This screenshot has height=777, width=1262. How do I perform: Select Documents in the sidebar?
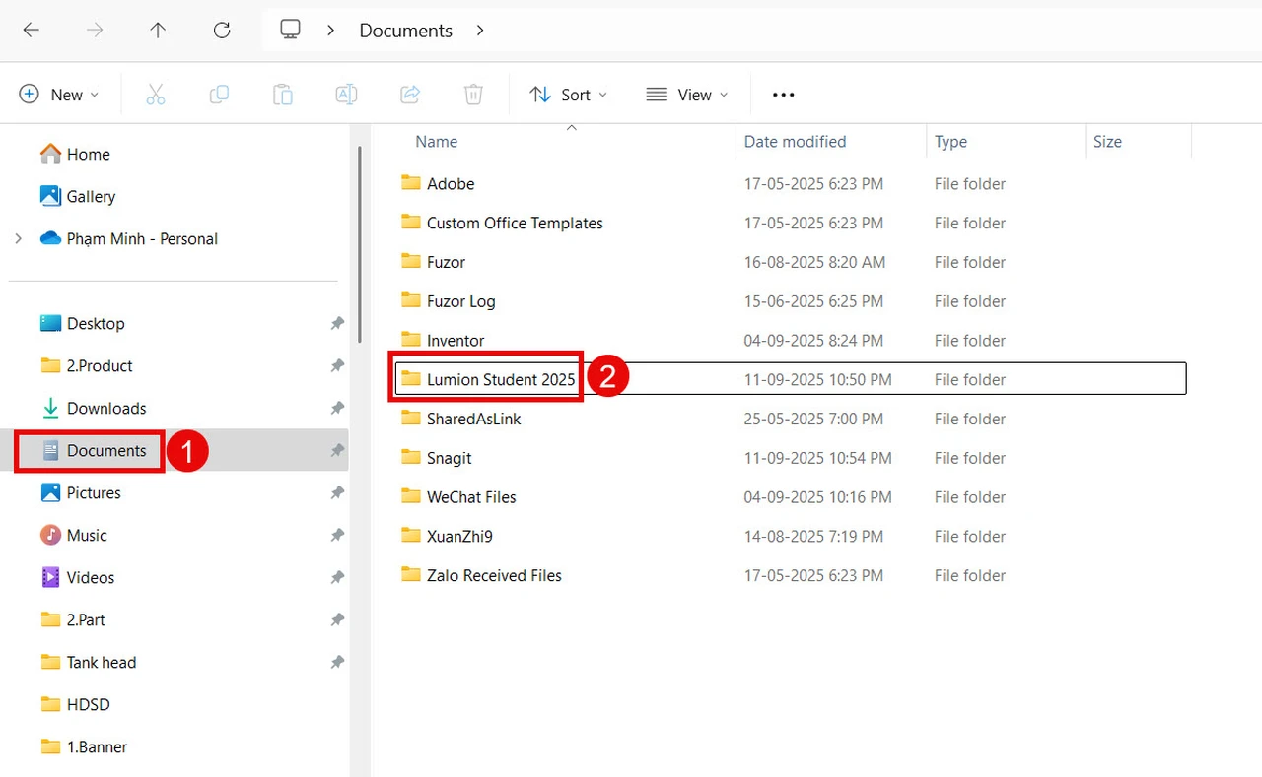(93, 450)
